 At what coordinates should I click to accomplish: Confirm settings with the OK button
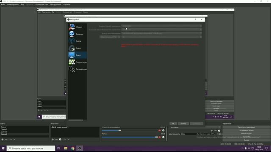tap(173, 124)
